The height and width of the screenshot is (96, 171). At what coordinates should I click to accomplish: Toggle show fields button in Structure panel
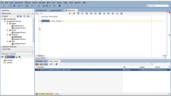coord(10,57)
